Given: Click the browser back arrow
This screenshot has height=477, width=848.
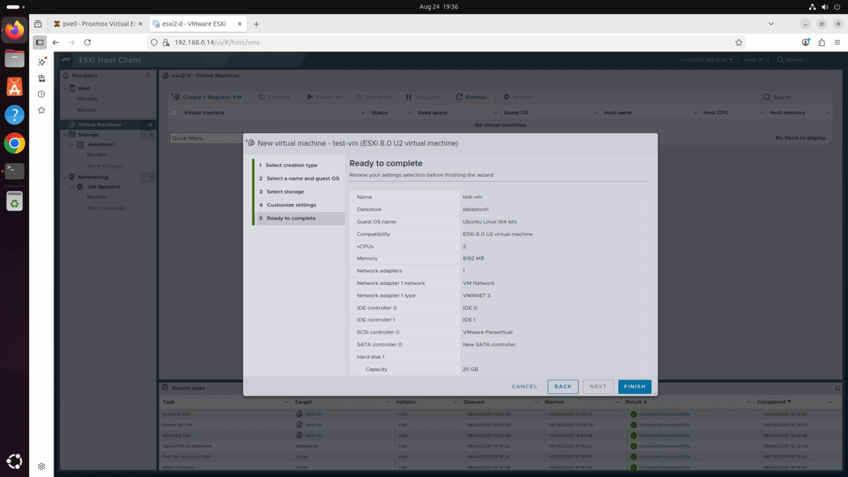Looking at the screenshot, I should point(56,42).
